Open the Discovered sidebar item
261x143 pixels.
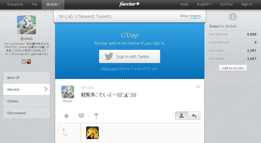tap(27, 113)
